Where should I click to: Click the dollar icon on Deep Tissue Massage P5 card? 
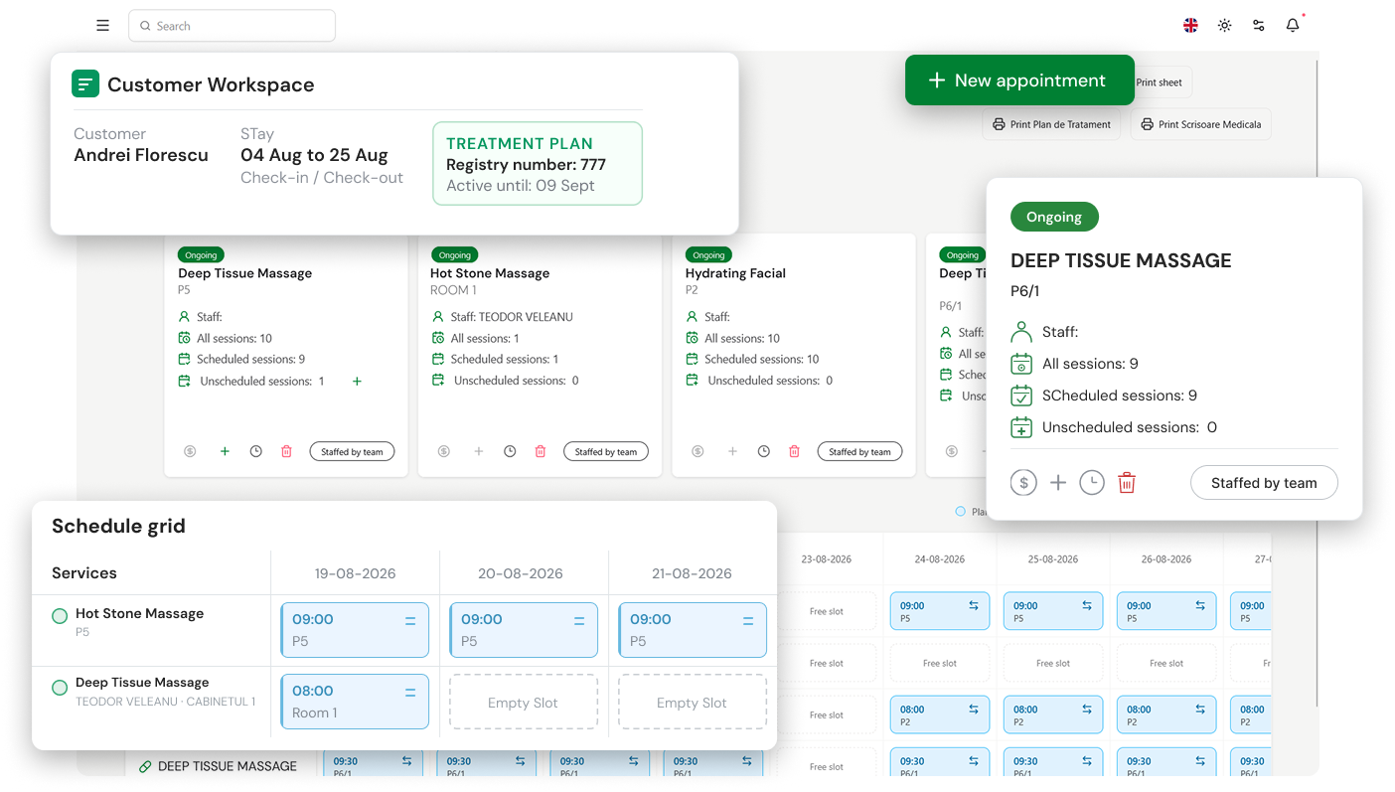pos(190,451)
